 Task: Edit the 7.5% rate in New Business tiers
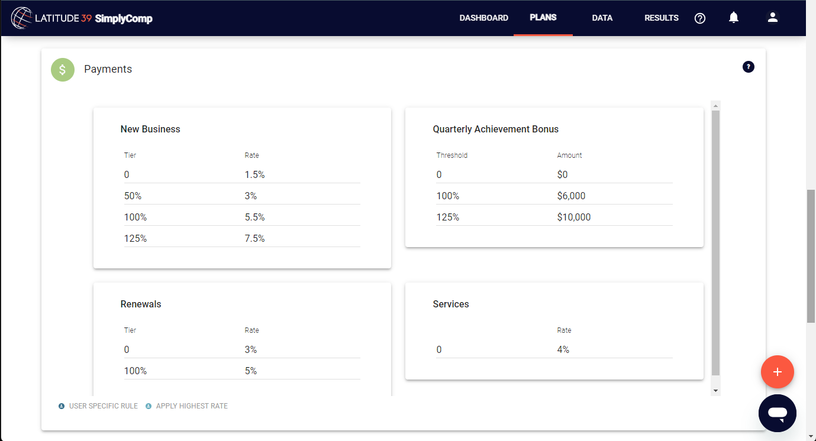tap(254, 238)
